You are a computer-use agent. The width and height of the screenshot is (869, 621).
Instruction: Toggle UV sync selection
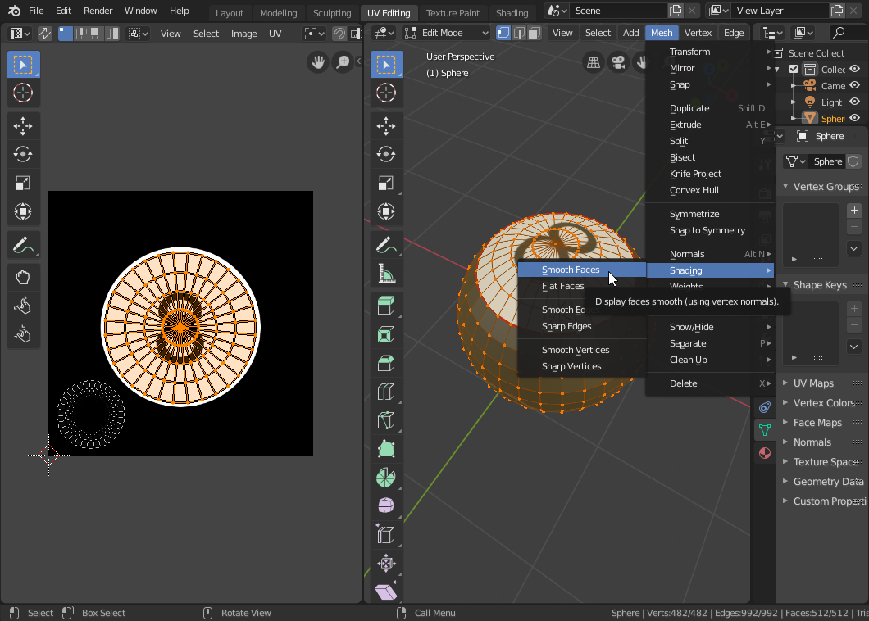pyautogui.click(x=45, y=34)
